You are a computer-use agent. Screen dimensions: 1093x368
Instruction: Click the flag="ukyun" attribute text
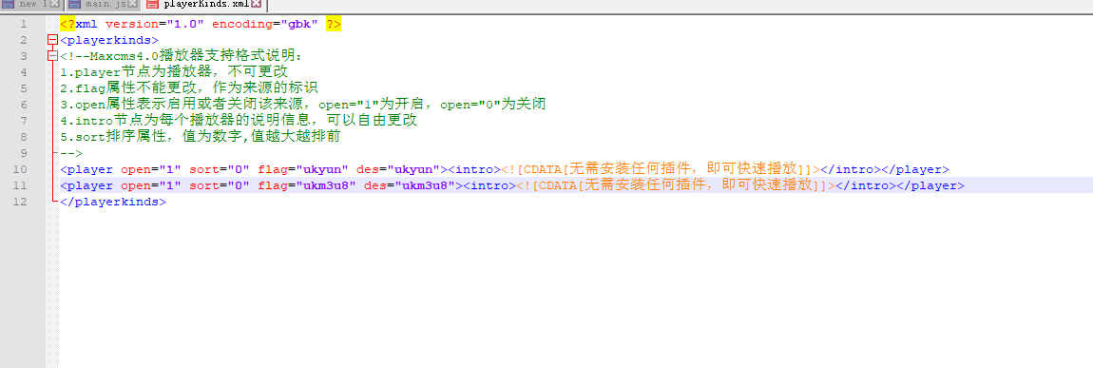point(303,169)
